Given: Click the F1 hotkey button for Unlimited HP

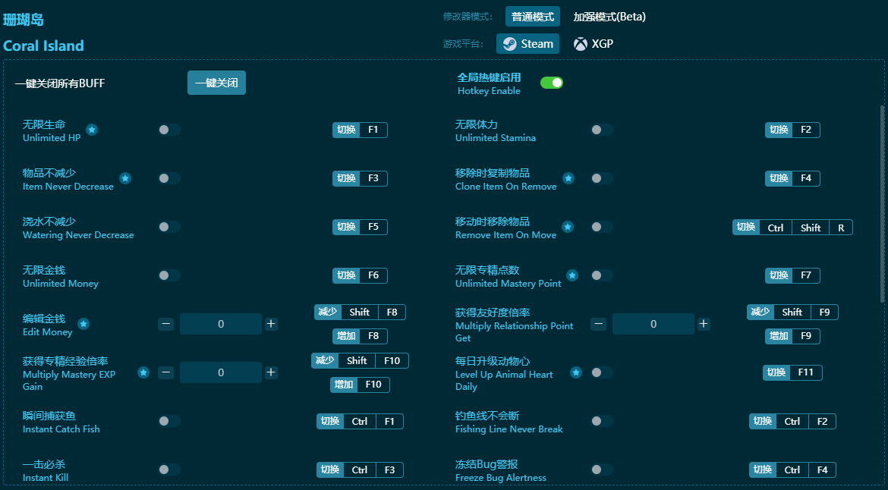Looking at the screenshot, I should pyautogui.click(x=373, y=130).
